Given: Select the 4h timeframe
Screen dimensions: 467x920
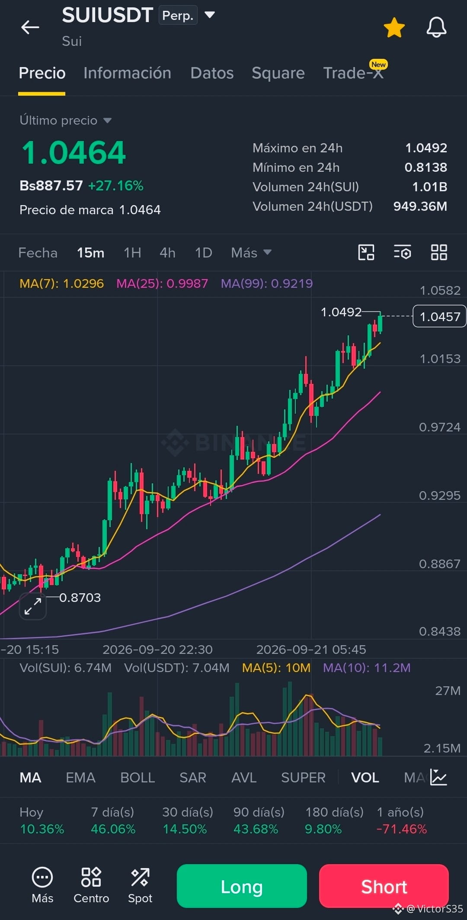Looking at the screenshot, I should click(167, 253).
